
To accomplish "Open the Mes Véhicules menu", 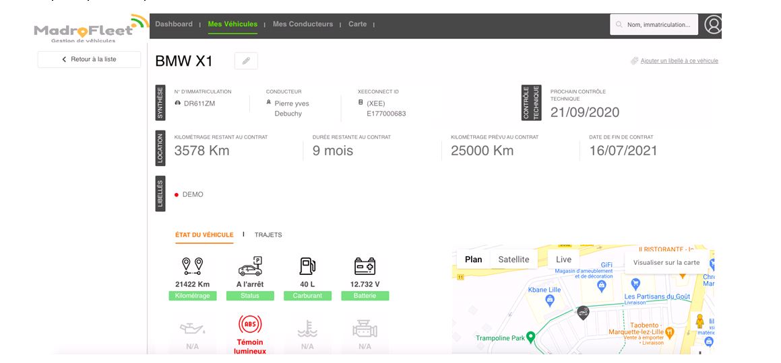I will 232,24.
